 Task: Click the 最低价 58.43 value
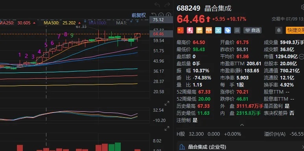click(x=199, y=50)
